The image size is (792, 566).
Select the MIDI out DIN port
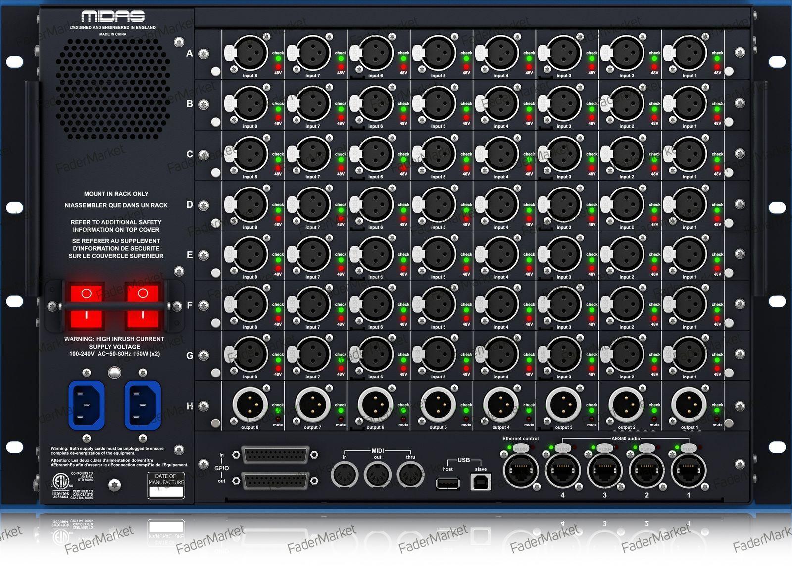(x=378, y=475)
